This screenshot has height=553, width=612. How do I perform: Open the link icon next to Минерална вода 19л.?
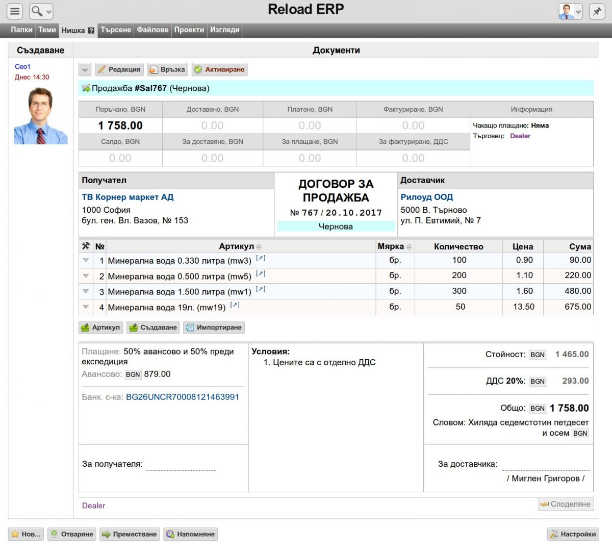[235, 305]
